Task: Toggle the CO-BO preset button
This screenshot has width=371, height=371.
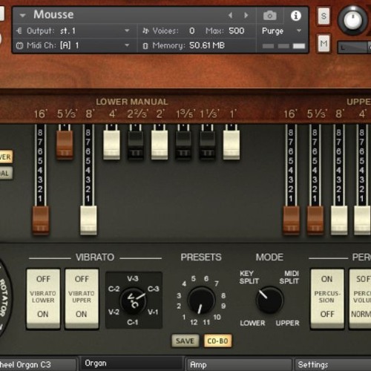Action: click(x=217, y=341)
